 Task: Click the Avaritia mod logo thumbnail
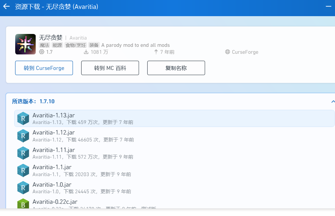coord(25,44)
